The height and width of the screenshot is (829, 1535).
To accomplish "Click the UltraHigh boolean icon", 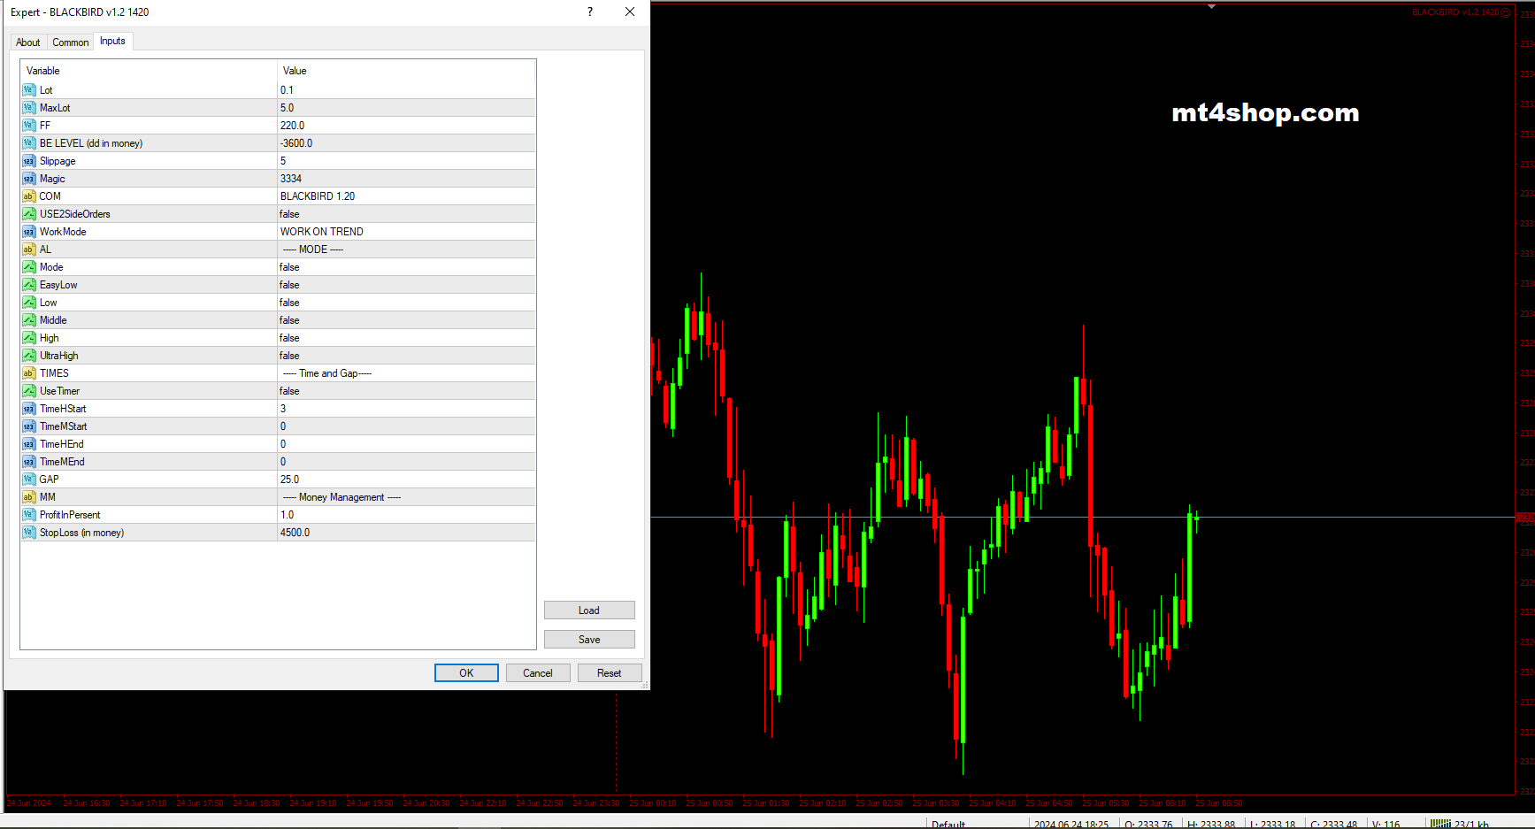I will pos(29,356).
